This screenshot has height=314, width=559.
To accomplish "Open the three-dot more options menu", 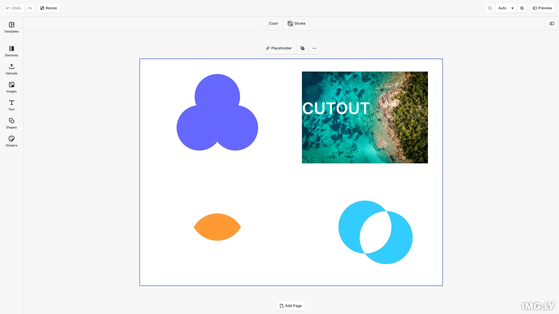I will point(314,48).
